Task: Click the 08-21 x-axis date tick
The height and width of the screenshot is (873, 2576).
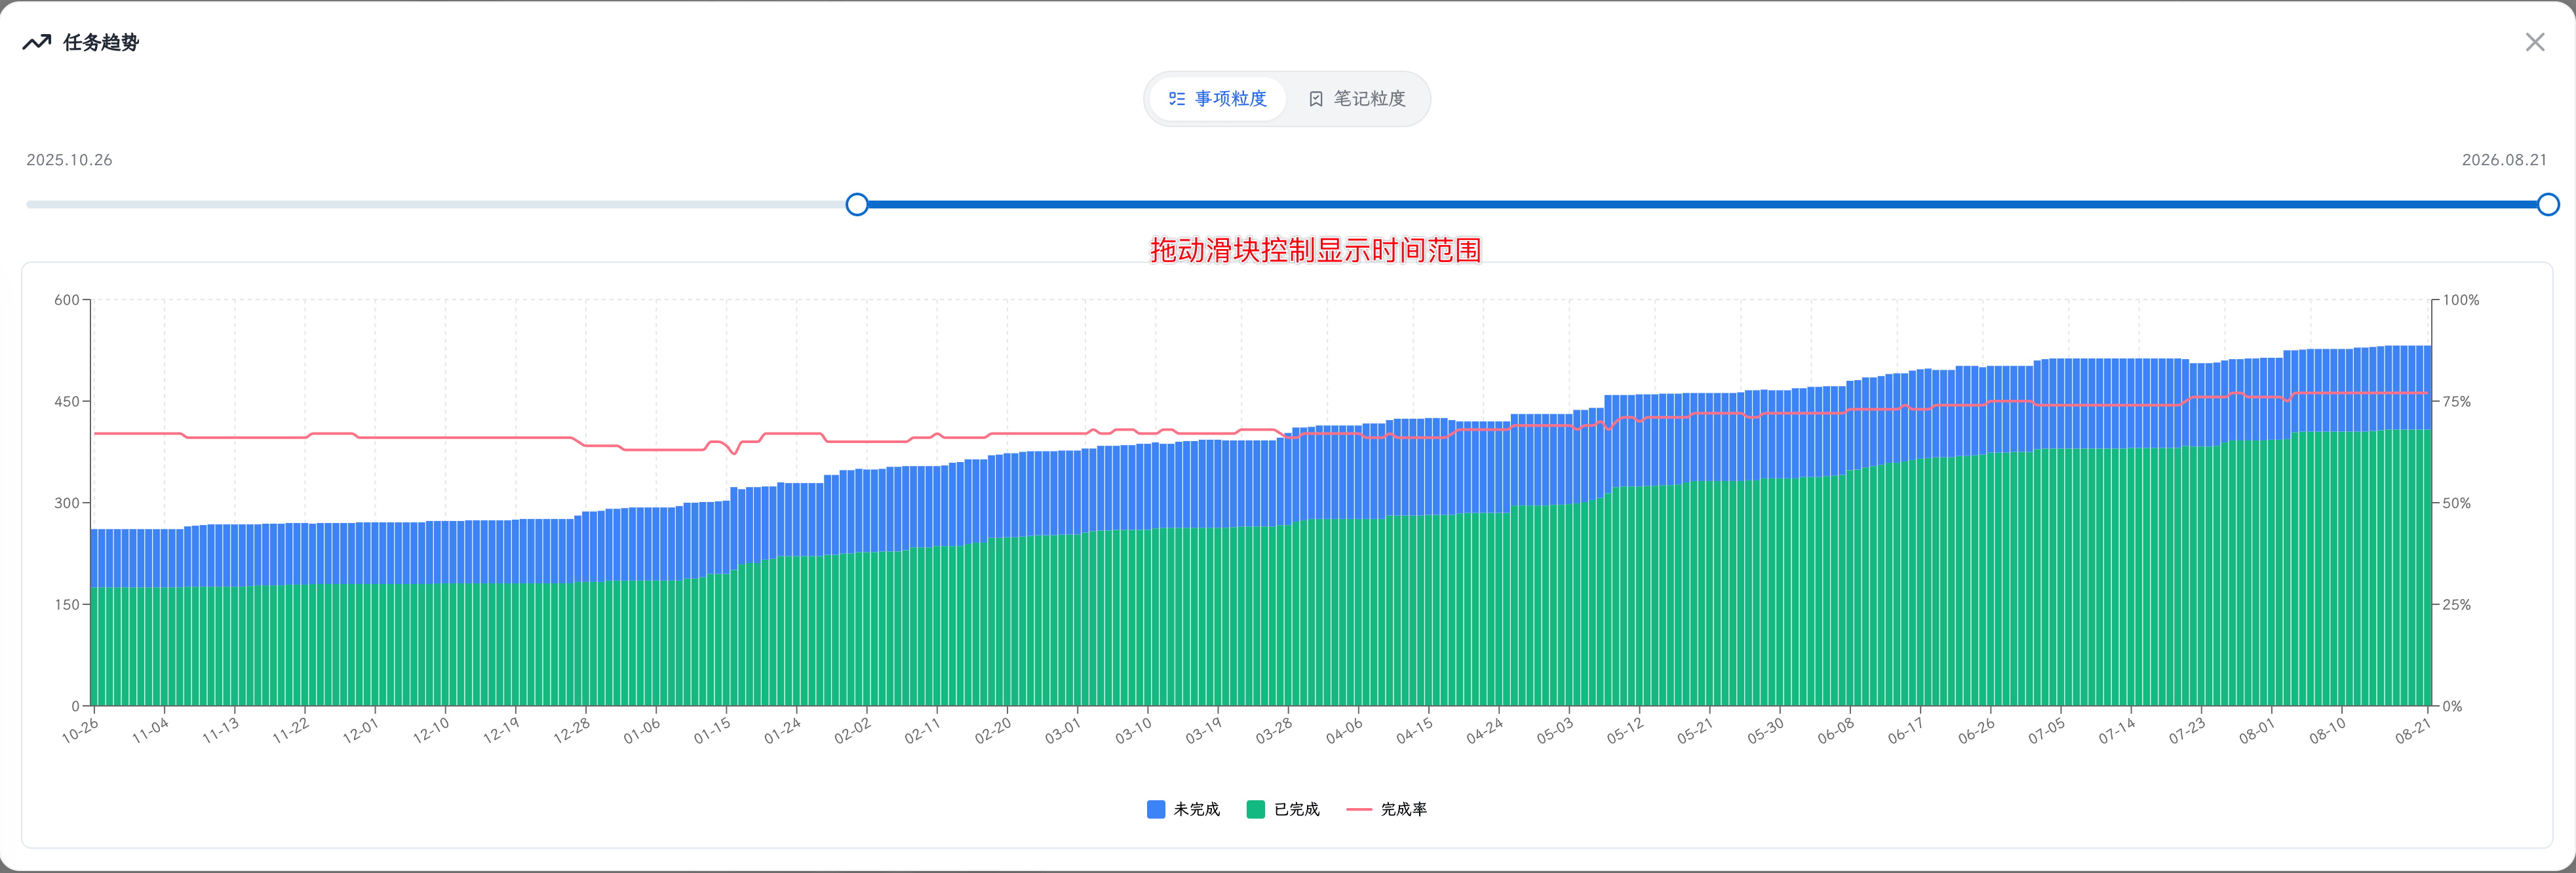Action: click(2412, 730)
